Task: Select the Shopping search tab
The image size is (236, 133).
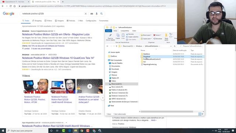Action: click(x=37, y=21)
